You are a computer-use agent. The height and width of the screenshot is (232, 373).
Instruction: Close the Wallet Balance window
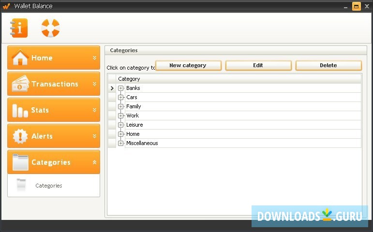367,6
